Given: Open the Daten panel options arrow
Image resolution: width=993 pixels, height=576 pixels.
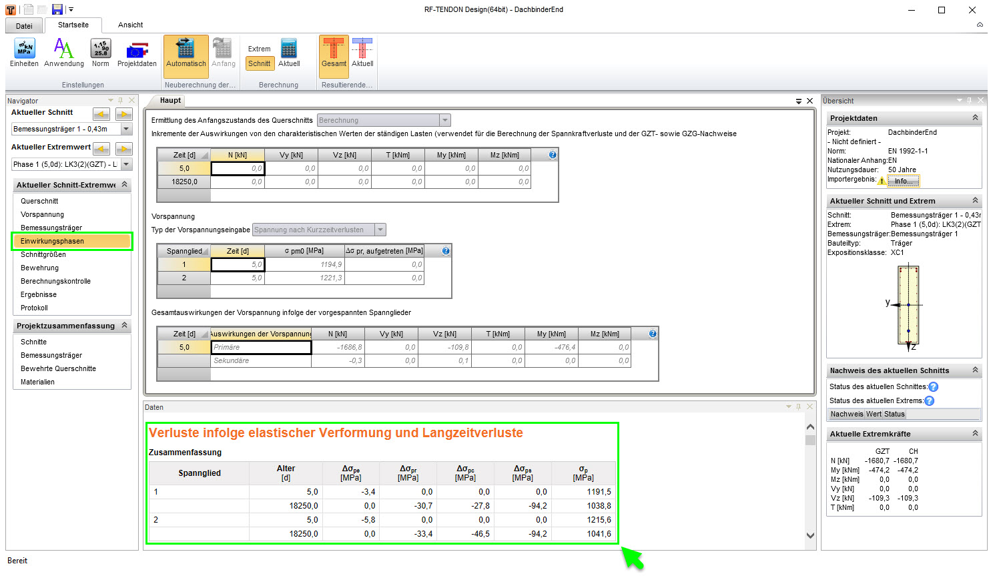Looking at the screenshot, I should (x=789, y=407).
